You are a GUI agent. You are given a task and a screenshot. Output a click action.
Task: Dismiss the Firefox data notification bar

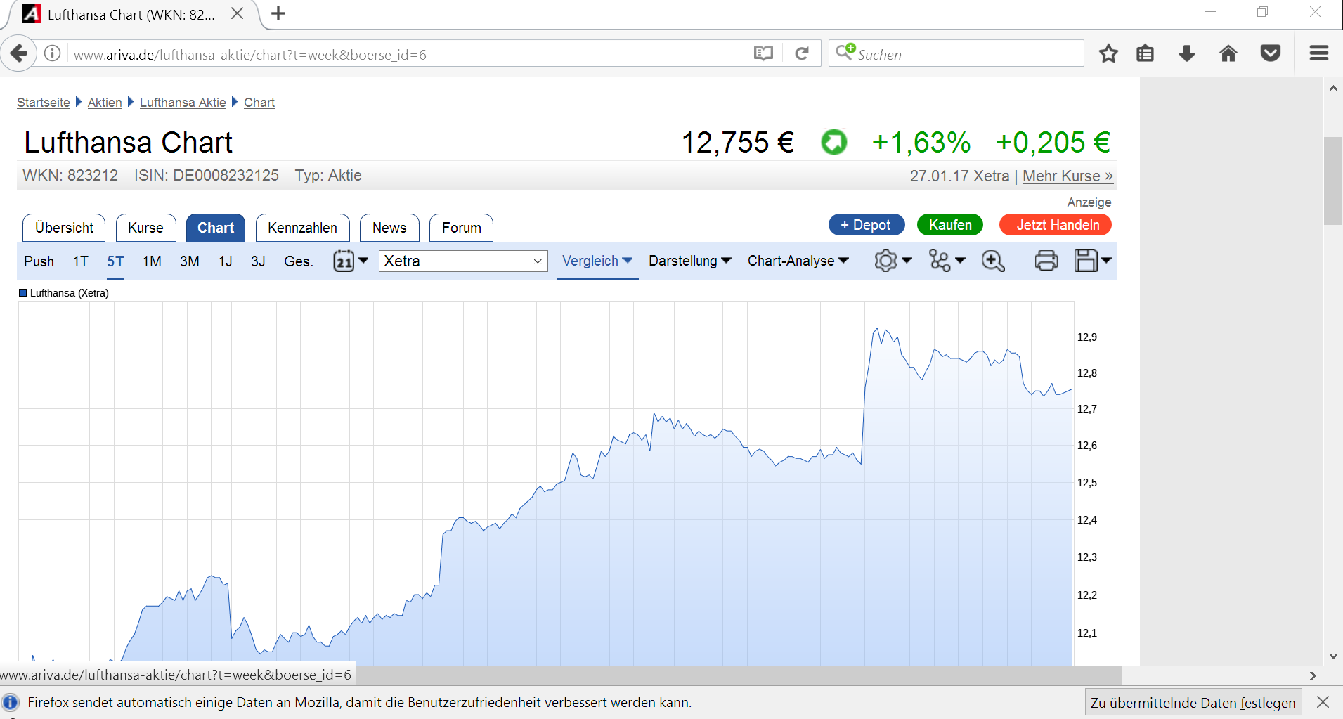[x=1323, y=702]
